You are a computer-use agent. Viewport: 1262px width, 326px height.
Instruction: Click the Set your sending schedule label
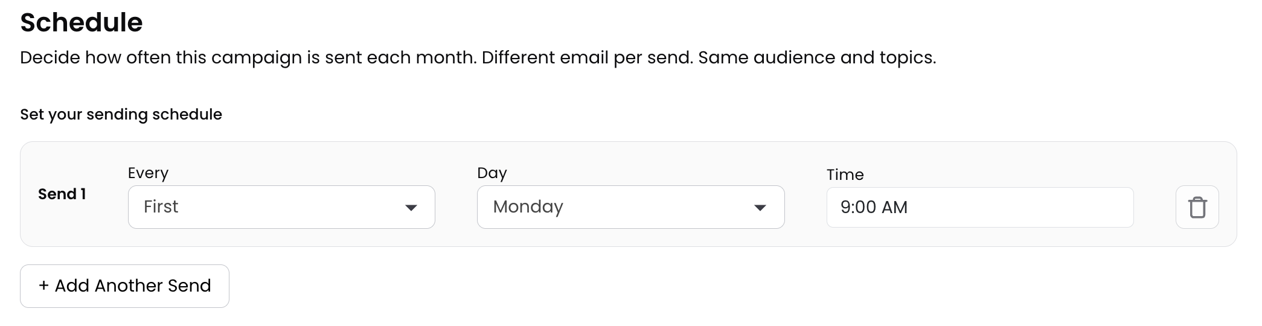[x=121, y=114]
